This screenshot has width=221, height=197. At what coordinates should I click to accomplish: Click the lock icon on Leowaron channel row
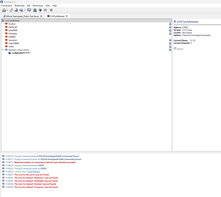pos(170,40)
